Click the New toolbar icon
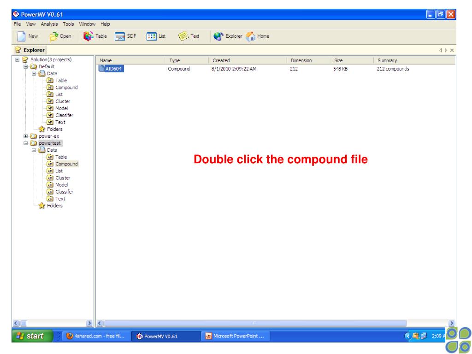Viewport: 472px width, 354px height. point(21,36)
